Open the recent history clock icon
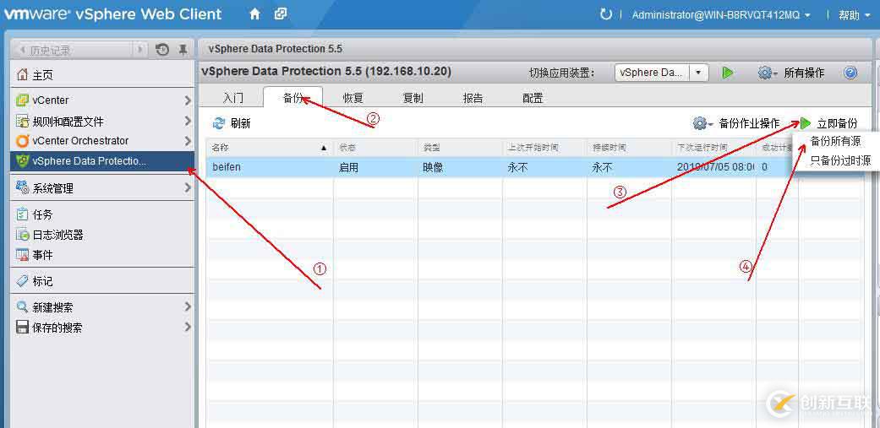This screenshot has height=428, width=880. click(x=162, y=50)
